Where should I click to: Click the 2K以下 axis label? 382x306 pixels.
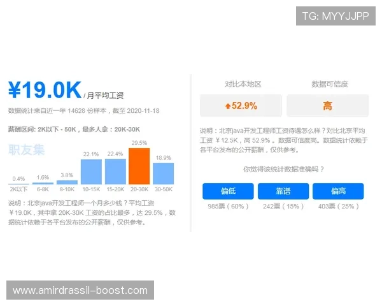(x=18, y=189)
